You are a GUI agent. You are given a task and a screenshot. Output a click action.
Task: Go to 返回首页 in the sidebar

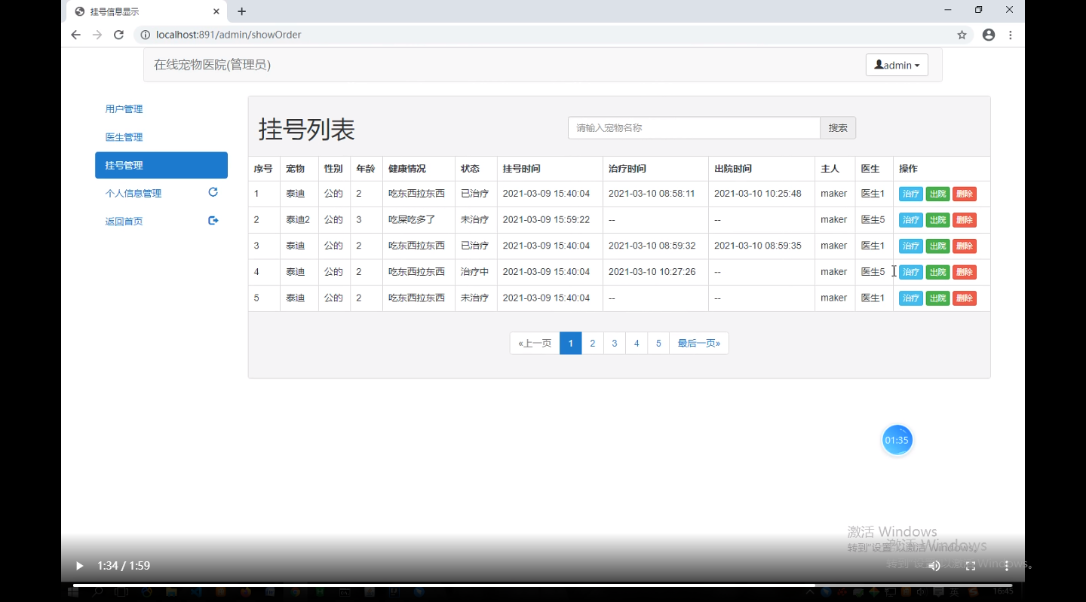[x=124, y=222]
